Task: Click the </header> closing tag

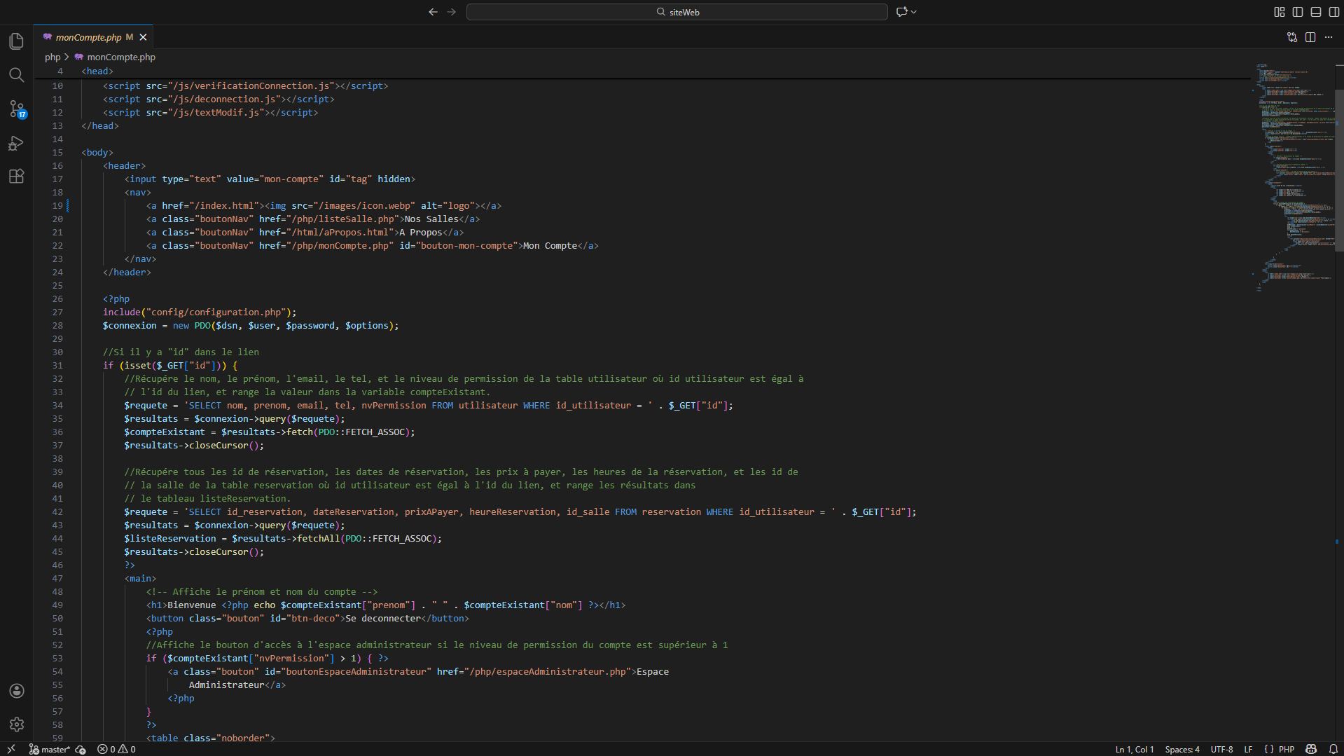Action: [x=127, y=273]
